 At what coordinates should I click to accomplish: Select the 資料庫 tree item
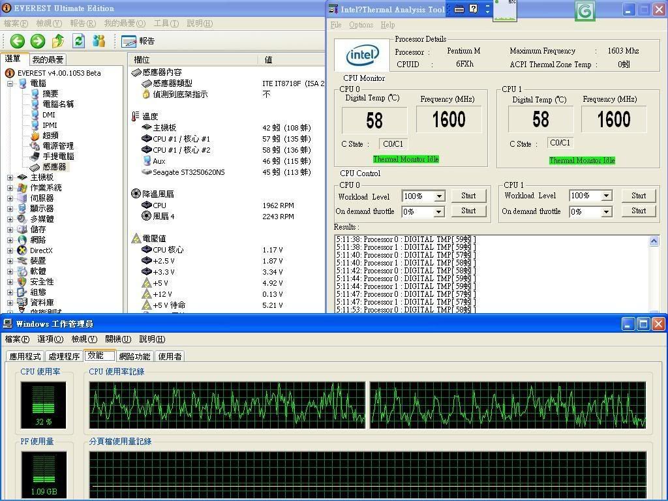coord(42,303)
